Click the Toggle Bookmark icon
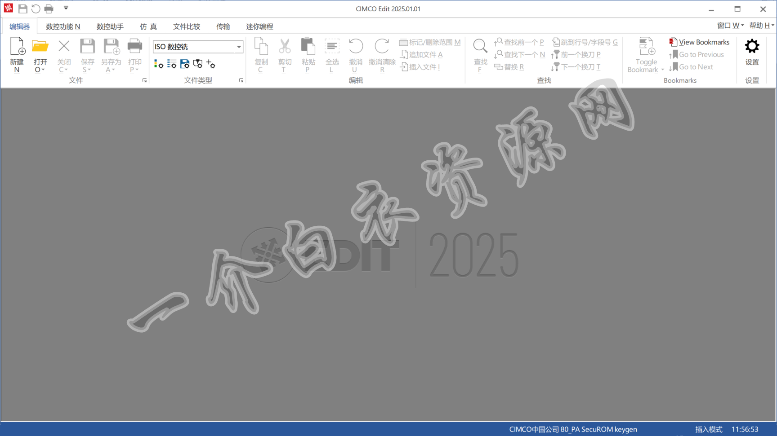Image resolution: width=777 pixels, height=436 pixels. [x=646, y=47]
